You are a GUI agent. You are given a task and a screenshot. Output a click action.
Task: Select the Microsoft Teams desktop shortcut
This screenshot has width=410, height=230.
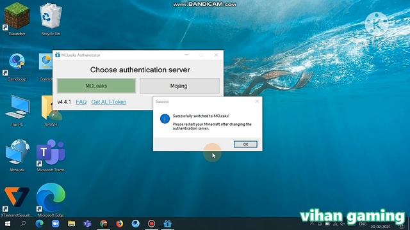[51, 155]
